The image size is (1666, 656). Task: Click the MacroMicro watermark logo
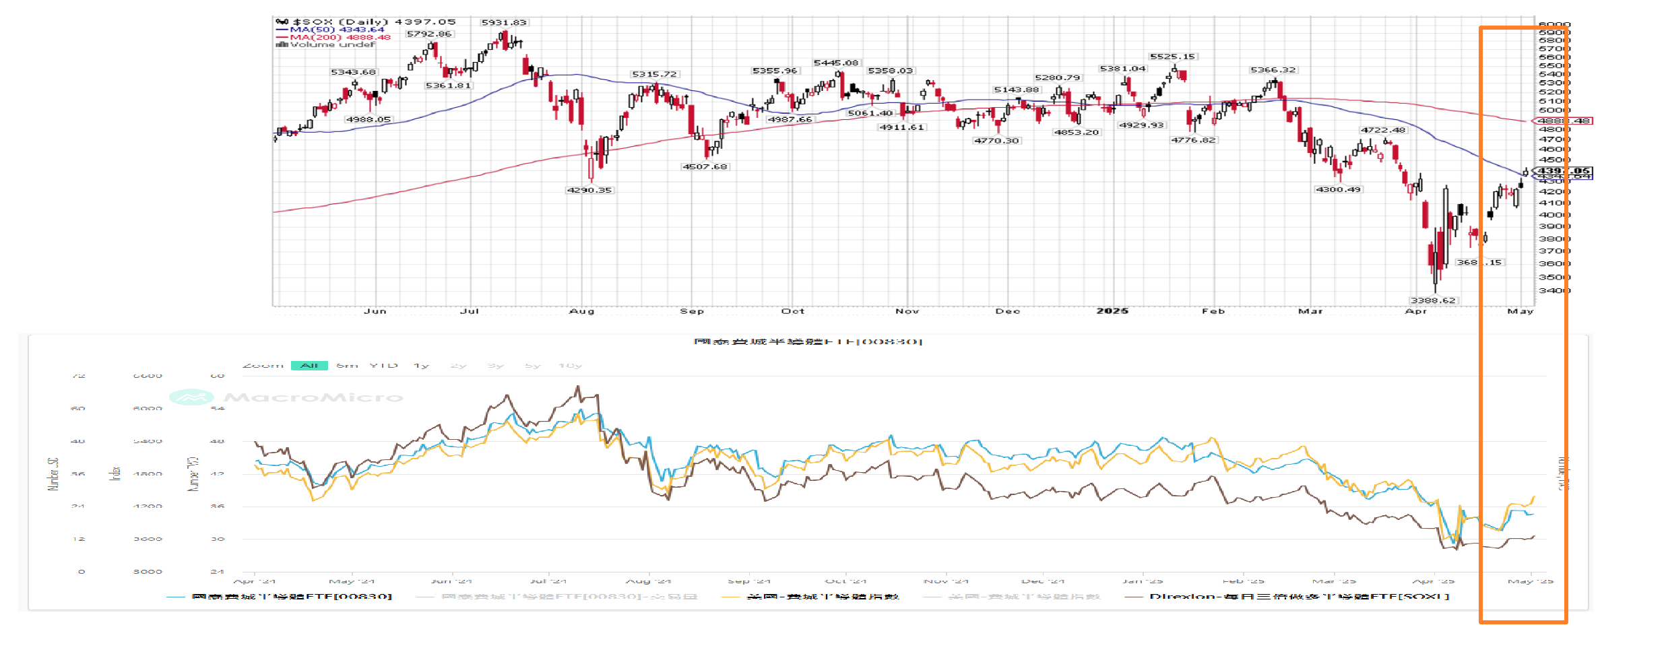191,397
